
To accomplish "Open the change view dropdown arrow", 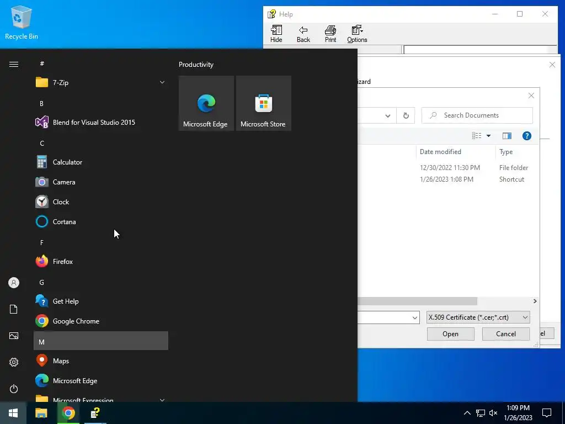I will [x=489, y=136].
